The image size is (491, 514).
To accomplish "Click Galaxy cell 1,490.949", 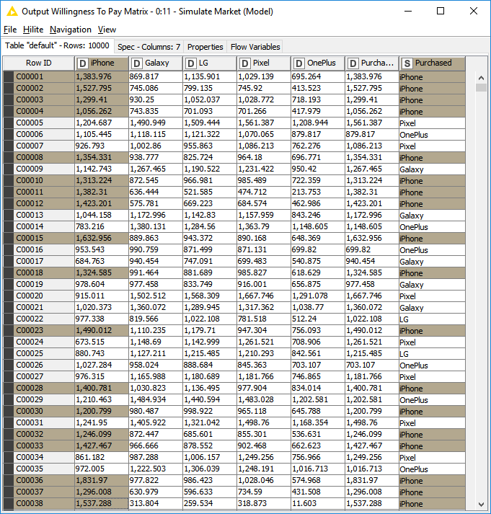I will tap(156, 123).
